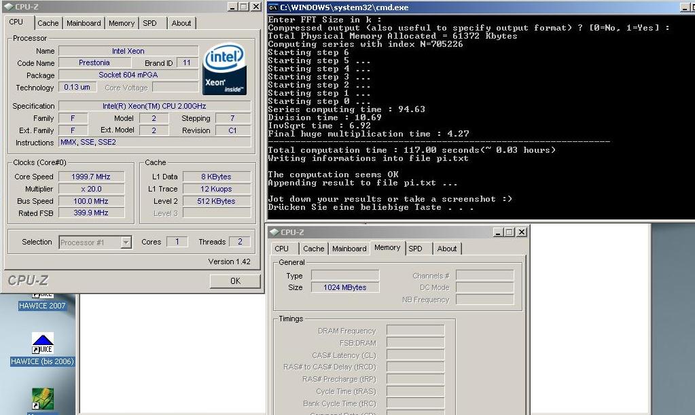
Task: Click the CPU-Z title bar icon in top window
Action: pyautogui.click(x=8, y=7)
